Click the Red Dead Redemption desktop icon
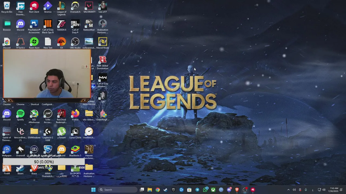Screen dimensions: 346x194 61,116
